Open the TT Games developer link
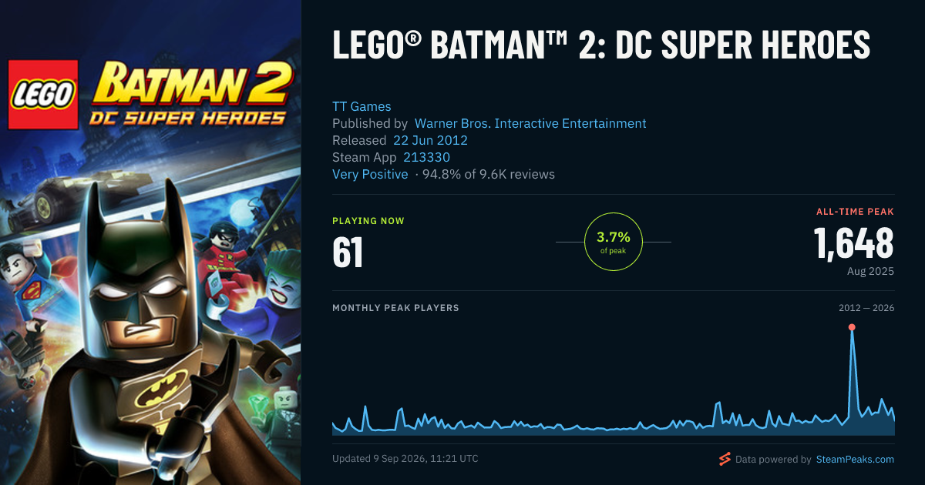The image size is (925, 485). point(362,106)
